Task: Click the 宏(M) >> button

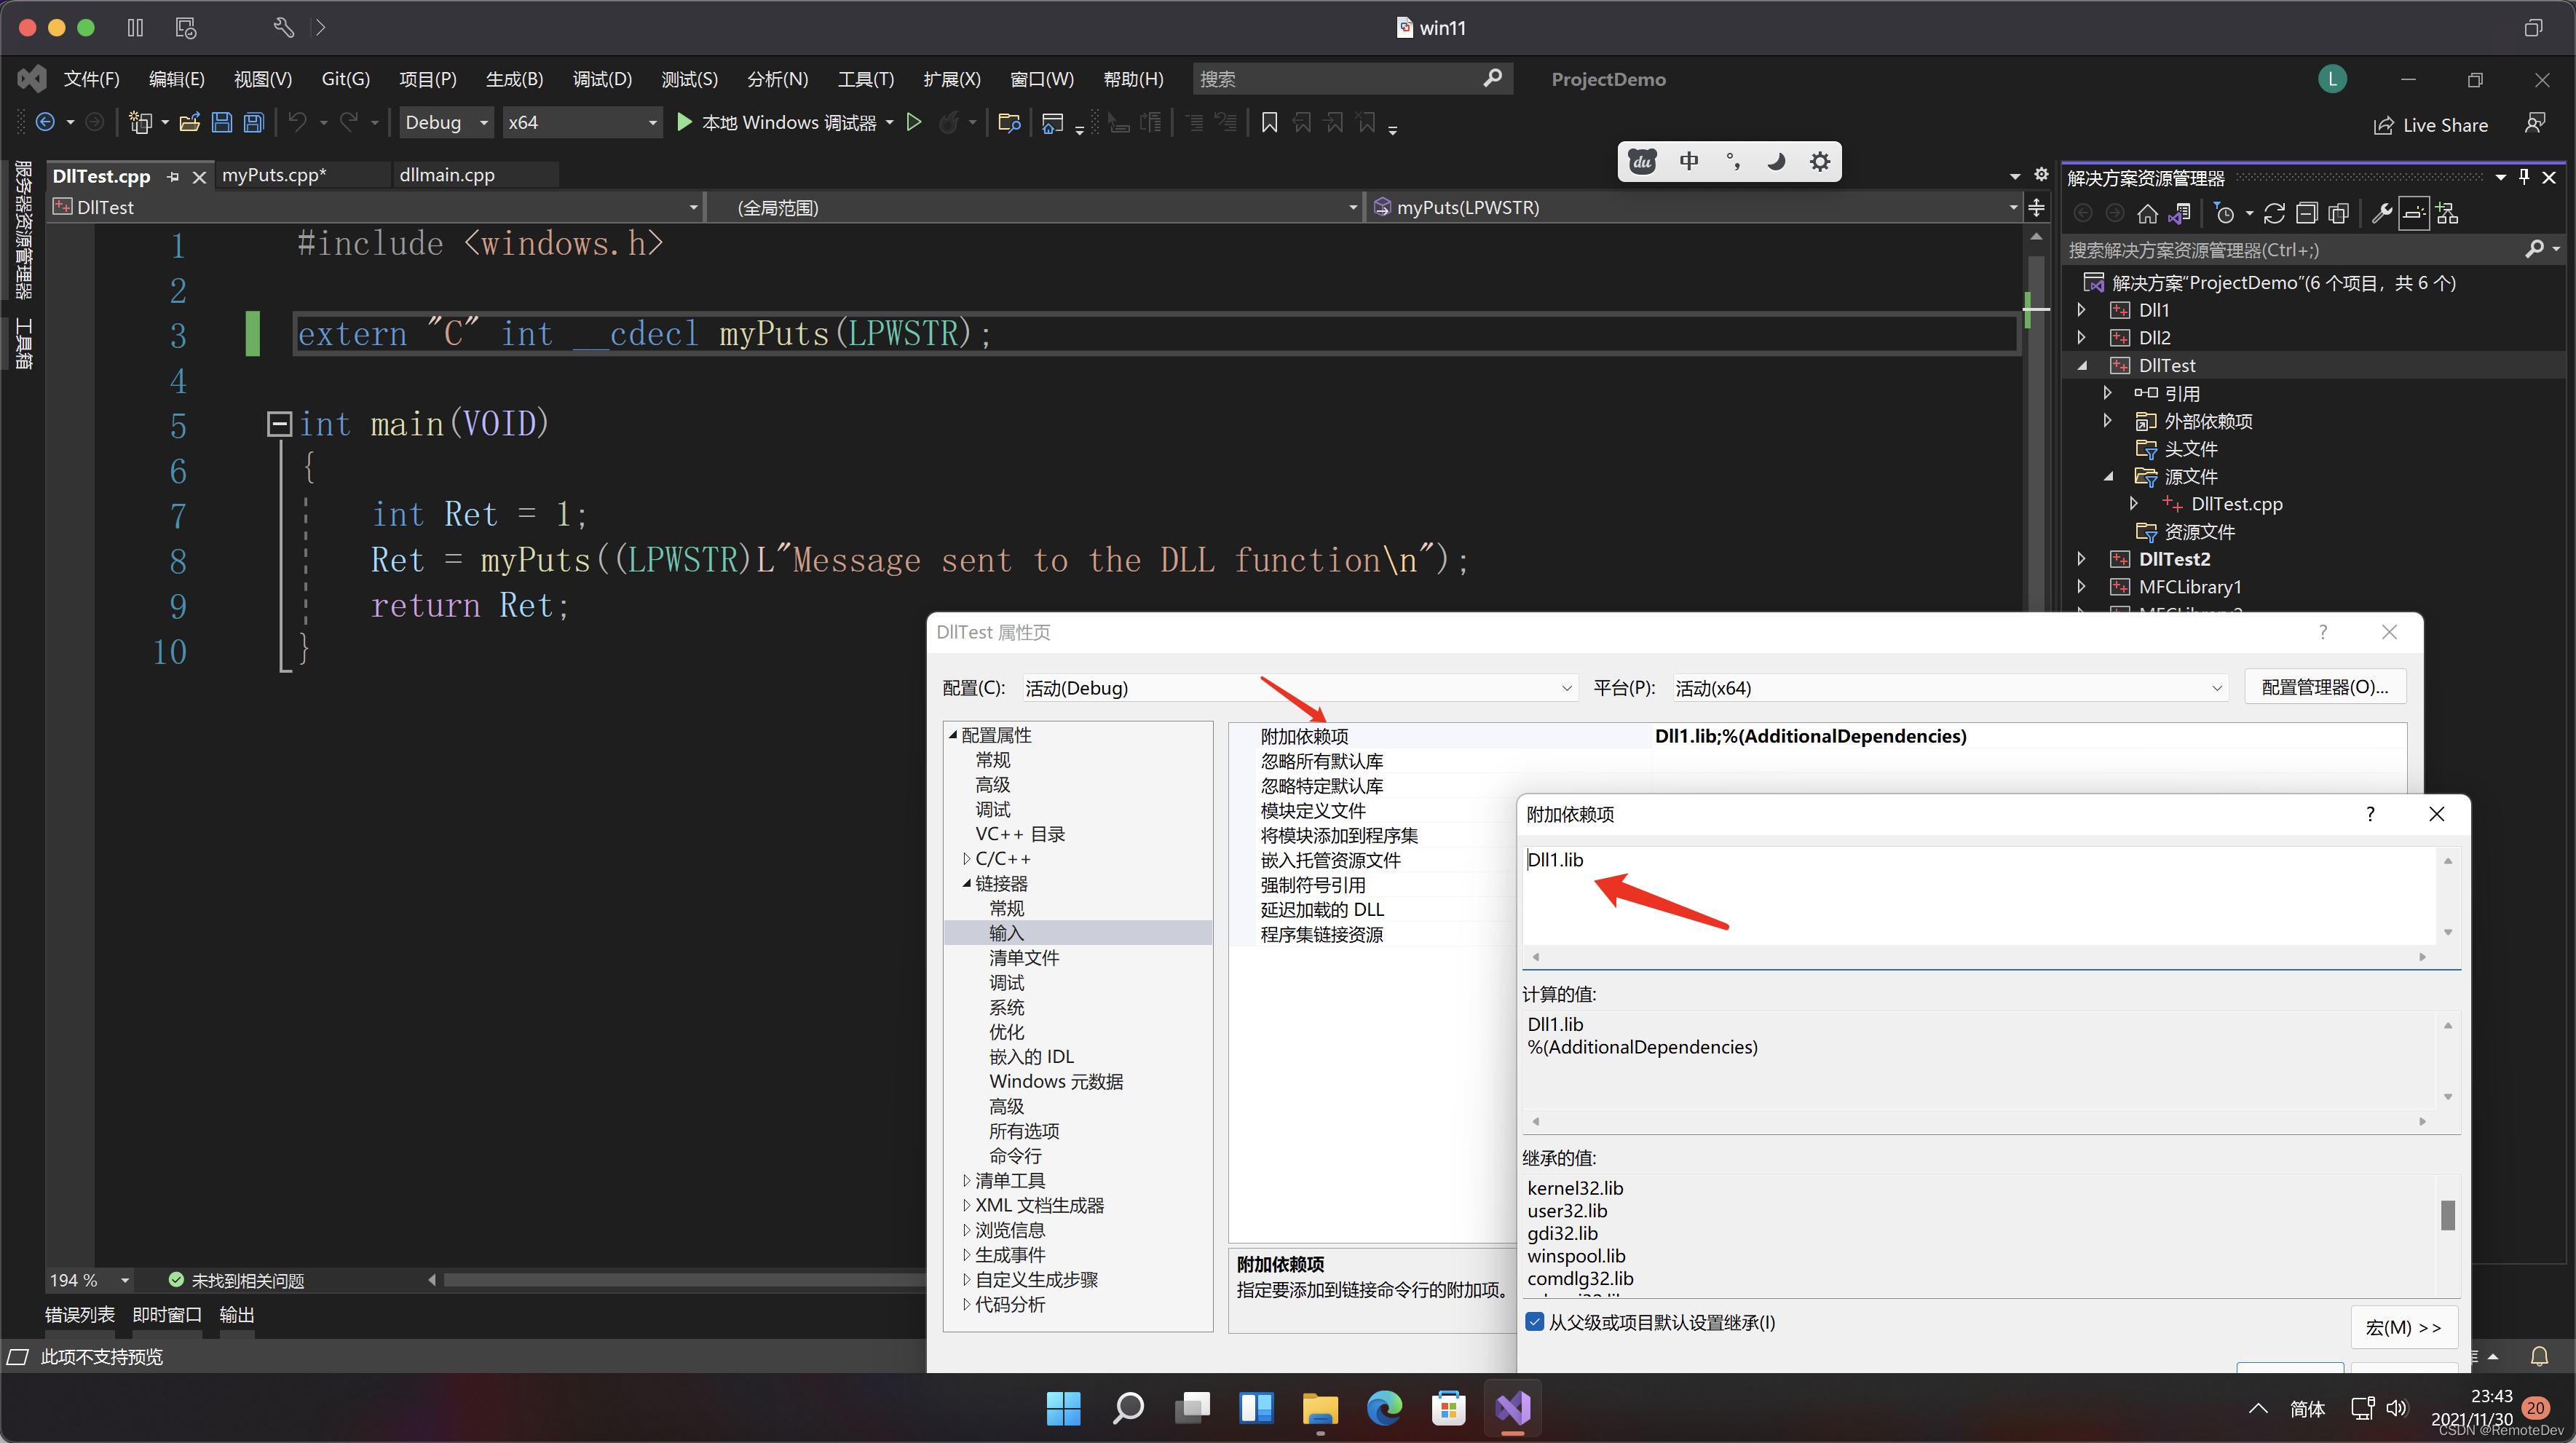Action: pyautogui.click(x=2403, y=1327)
